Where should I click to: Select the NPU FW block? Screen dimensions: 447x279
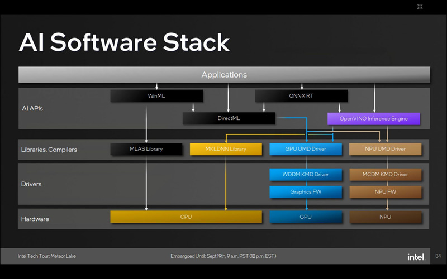click(x=385, y=192)
